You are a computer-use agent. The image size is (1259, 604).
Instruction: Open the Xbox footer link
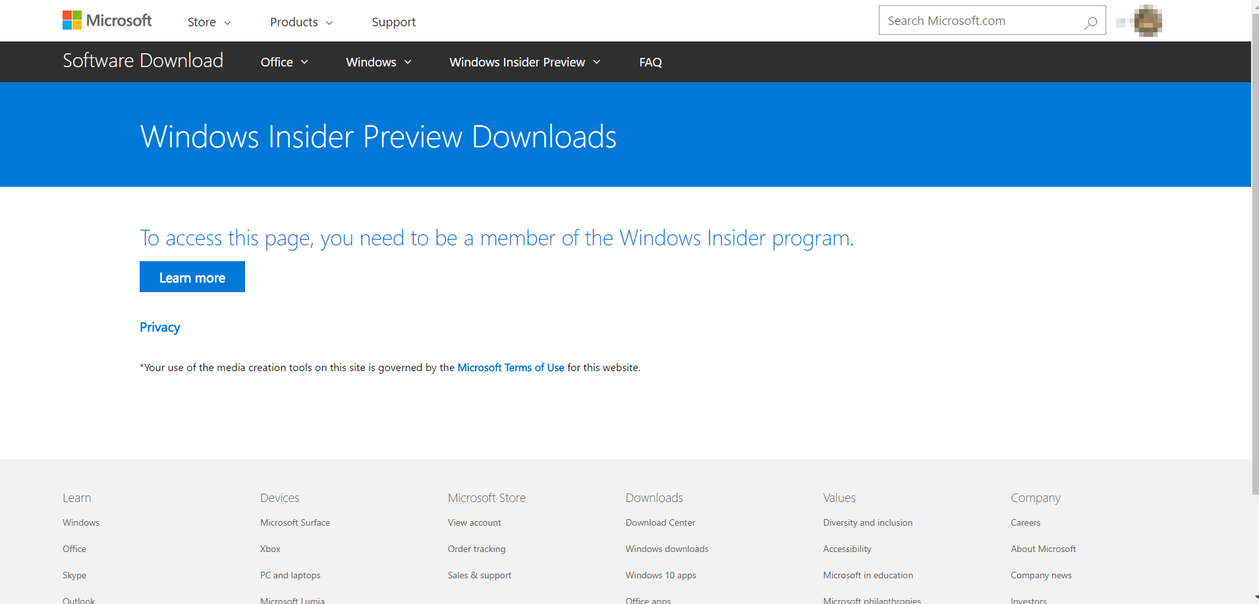(x=270, y=549)
